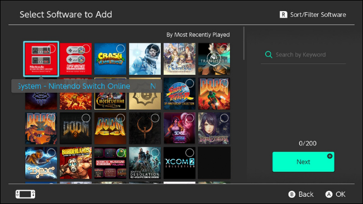Image resolution: width=363 pixels, height=204 pixels.
Task: Select the Borderlands Game of the Year icon
Action: [x=76, y=163]
